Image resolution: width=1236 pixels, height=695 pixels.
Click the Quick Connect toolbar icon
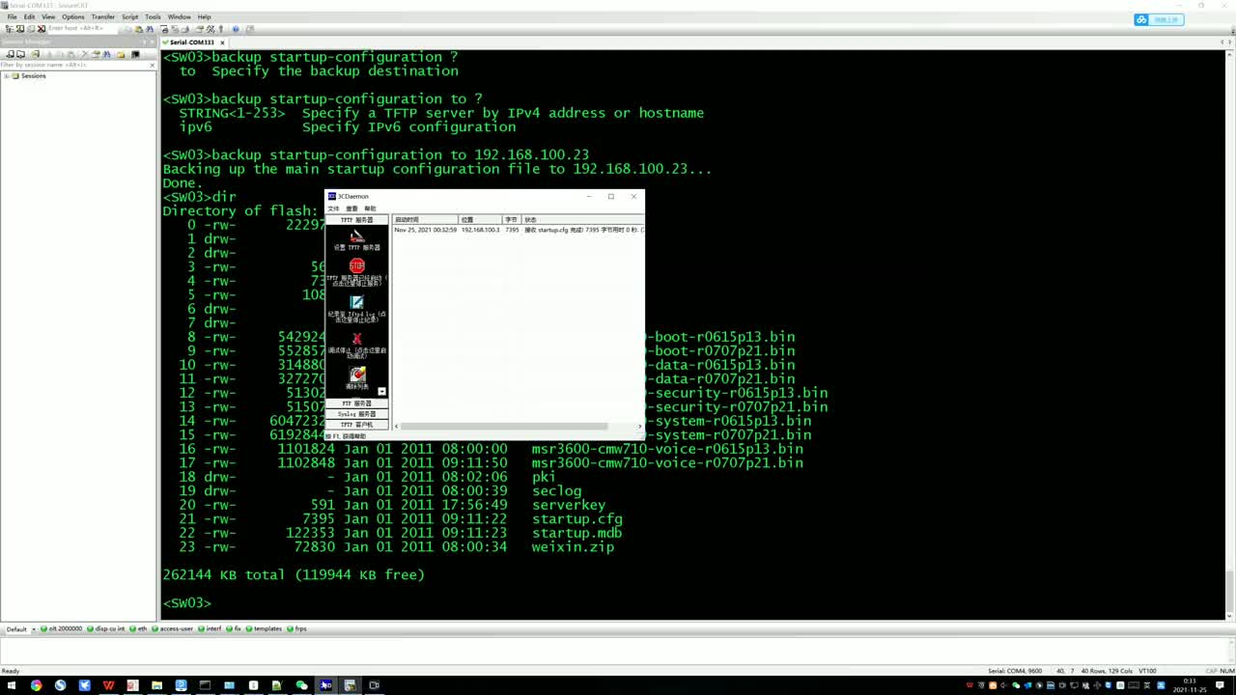(x=20, y=29)
